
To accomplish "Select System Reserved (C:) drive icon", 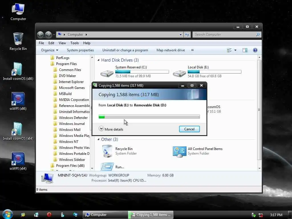I will pyautogui.click(x=107, y=73).
